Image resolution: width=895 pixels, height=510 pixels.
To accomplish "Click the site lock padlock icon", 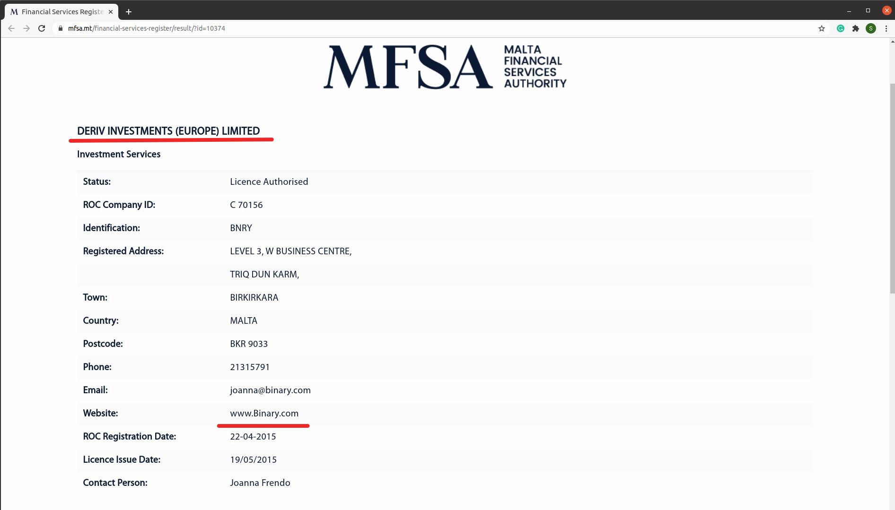I will point(60,28).
